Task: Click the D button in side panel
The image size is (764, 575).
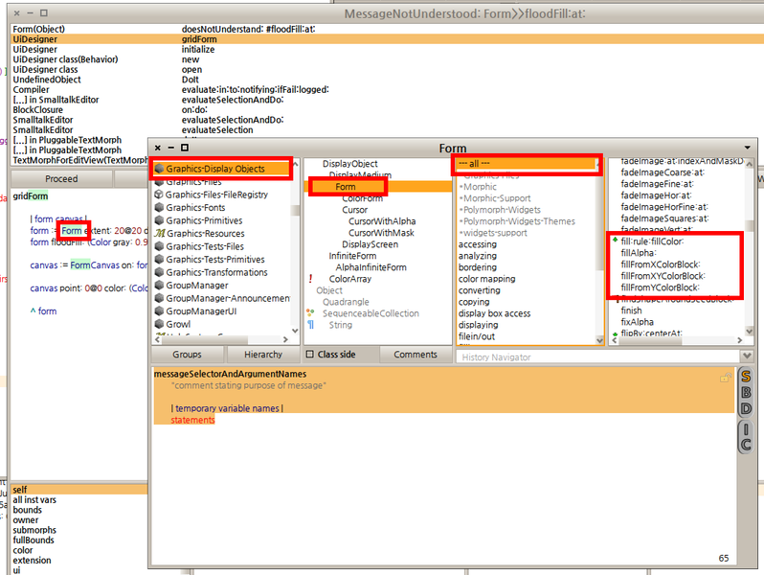Action: [746, 409]
